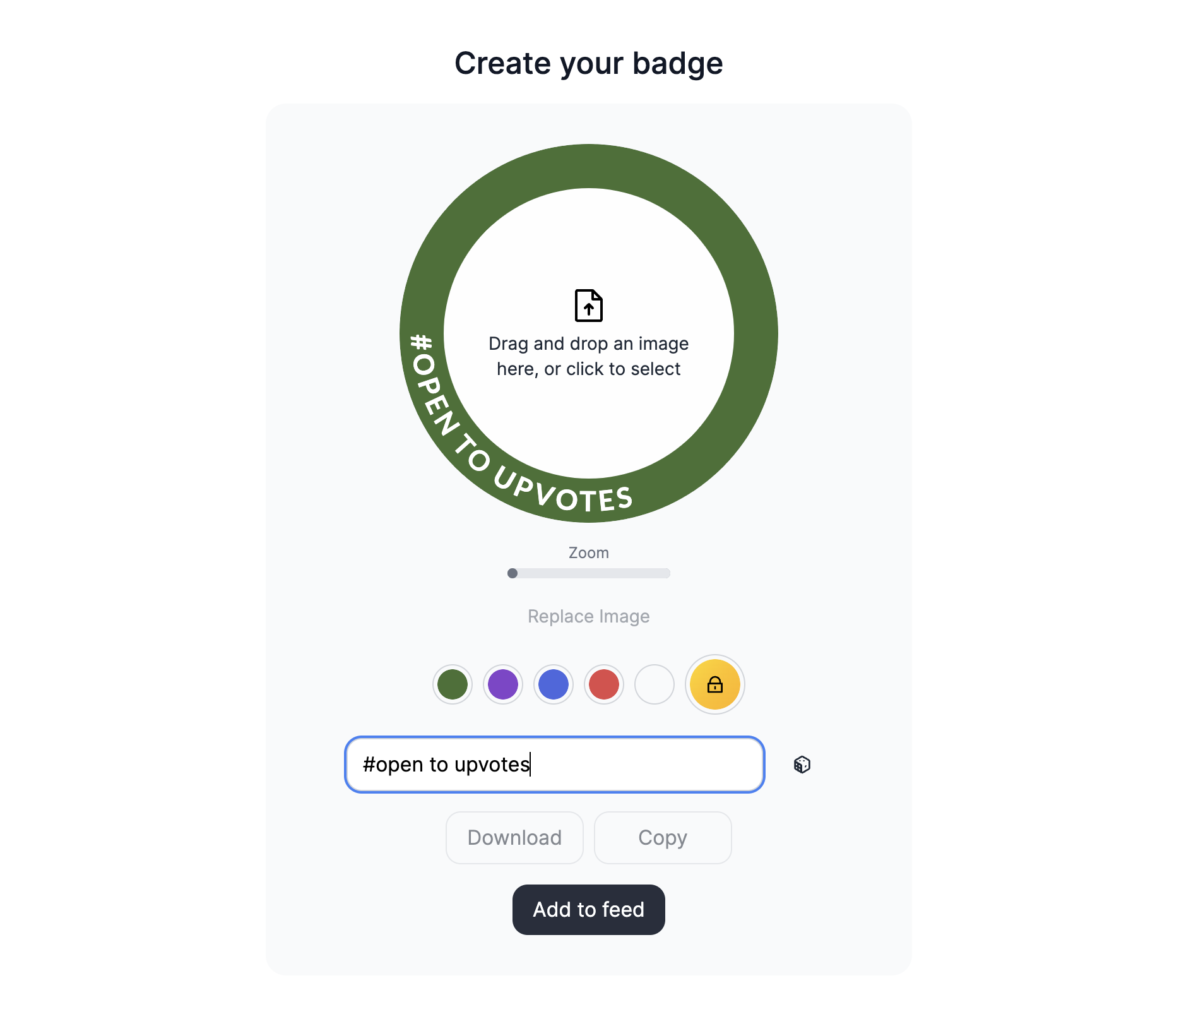Click the dice icon to randomize badge text

(802, 765)
